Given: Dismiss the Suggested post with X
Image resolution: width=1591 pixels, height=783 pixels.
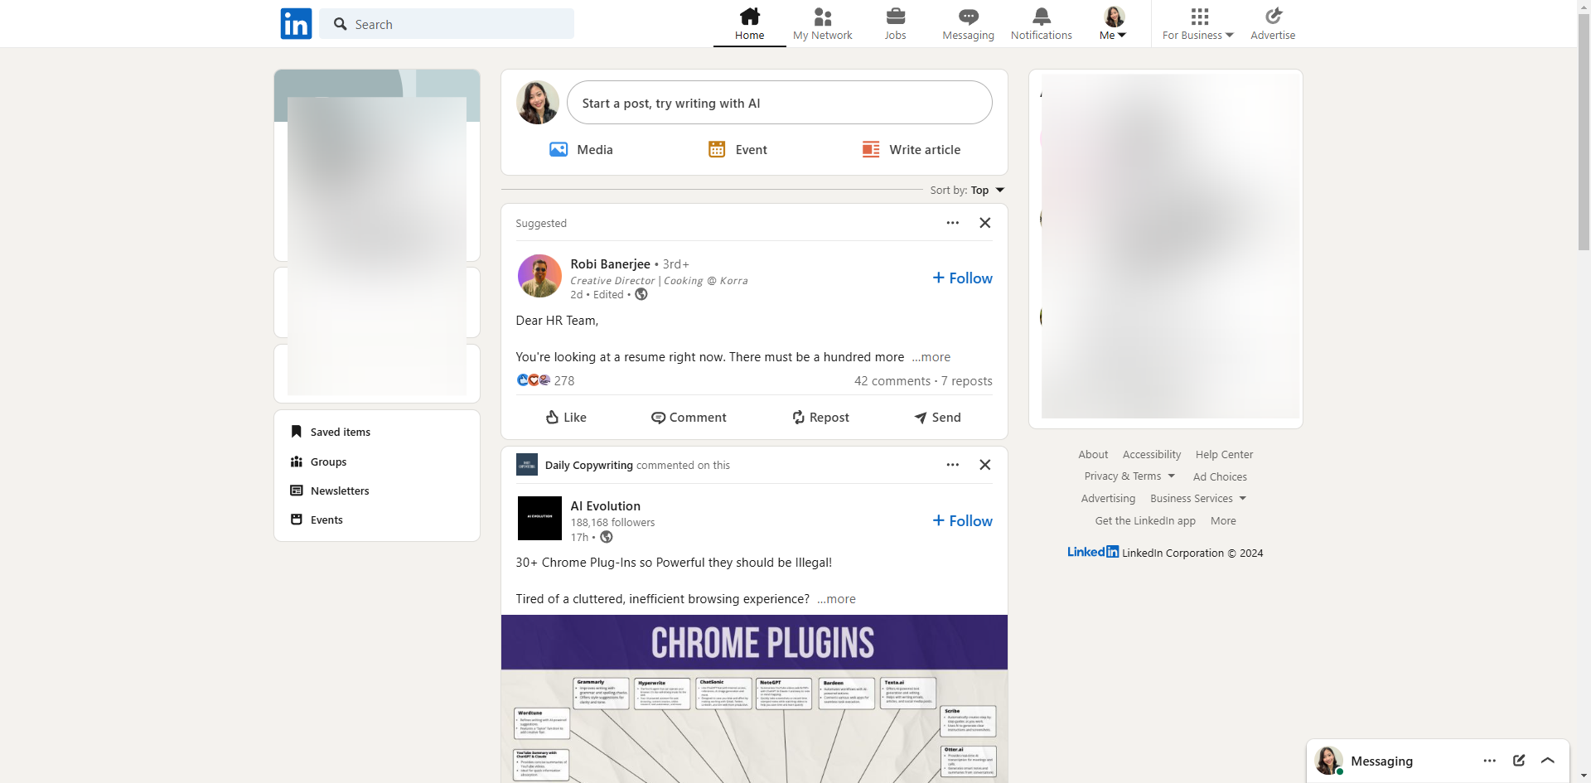Looking at the screenshot, I should [984, 223].
